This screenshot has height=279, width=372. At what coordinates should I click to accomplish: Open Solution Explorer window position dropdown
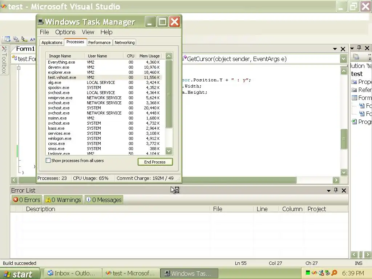[352, 48]
